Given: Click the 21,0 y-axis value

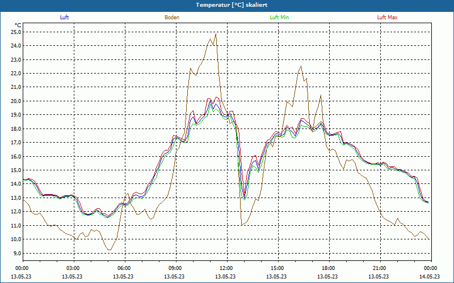Looking at the screenshot, I should tap(16, 87).
